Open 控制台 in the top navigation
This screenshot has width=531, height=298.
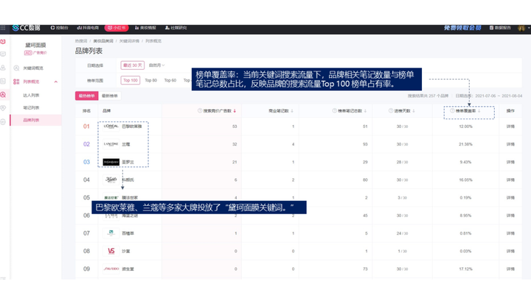tap(59, 28)
